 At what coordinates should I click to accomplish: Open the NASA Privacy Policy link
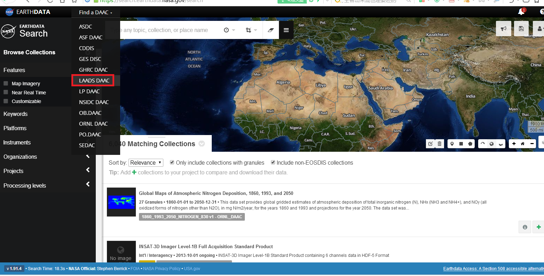(162, 269)
